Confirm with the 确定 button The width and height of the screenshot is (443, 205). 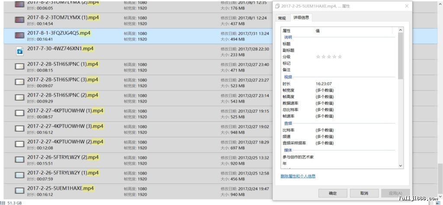(333, 193)
